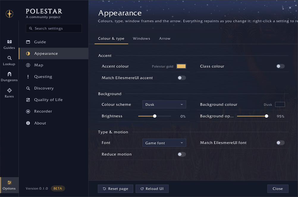Open the Recorder settings page
Viewport: 298px width, 197px height.
point(54,111)
